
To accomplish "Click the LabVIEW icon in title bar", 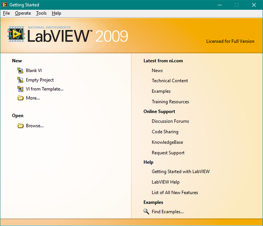I will click(x=5, y=5).
